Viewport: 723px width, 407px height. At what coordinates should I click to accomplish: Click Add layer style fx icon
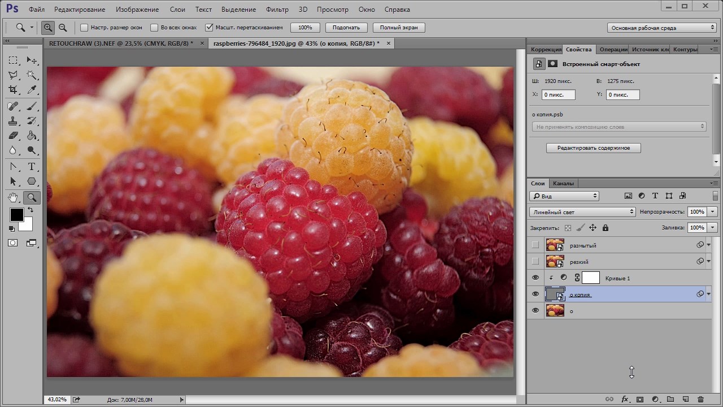[625, 399]
